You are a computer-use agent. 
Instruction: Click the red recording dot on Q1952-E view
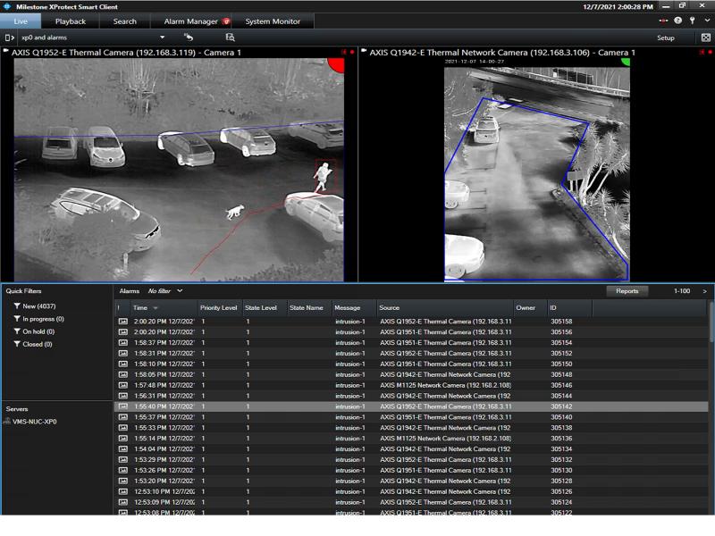(352, 53)
